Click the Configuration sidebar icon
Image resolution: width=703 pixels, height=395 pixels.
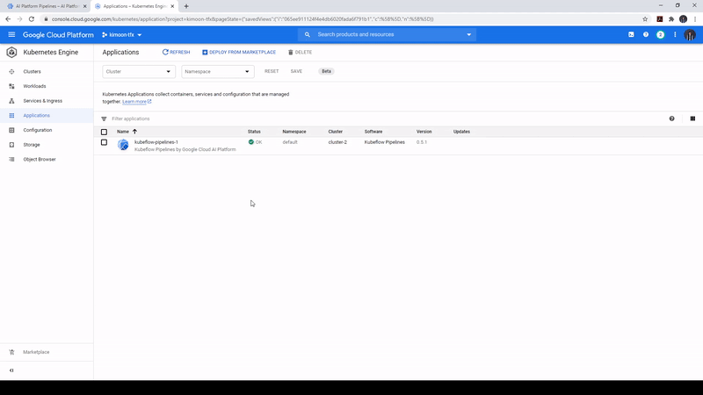tap(11, 130)
